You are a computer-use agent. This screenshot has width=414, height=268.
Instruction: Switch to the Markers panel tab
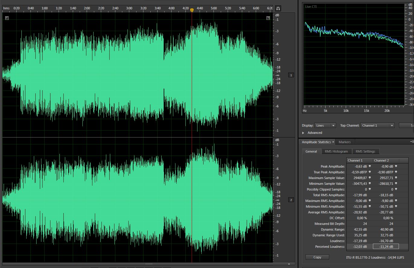point(345,142)
